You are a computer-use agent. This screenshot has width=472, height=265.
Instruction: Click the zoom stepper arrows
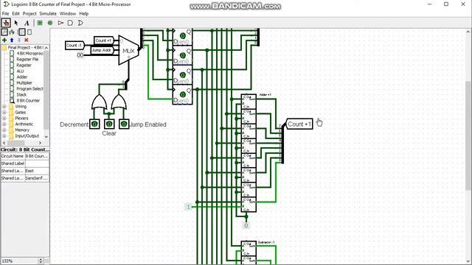[41, 261]
